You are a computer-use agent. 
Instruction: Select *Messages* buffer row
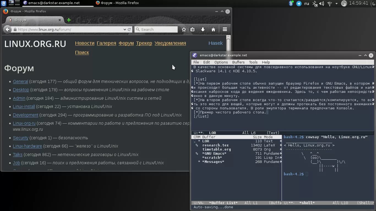click(x=236, y=162)
